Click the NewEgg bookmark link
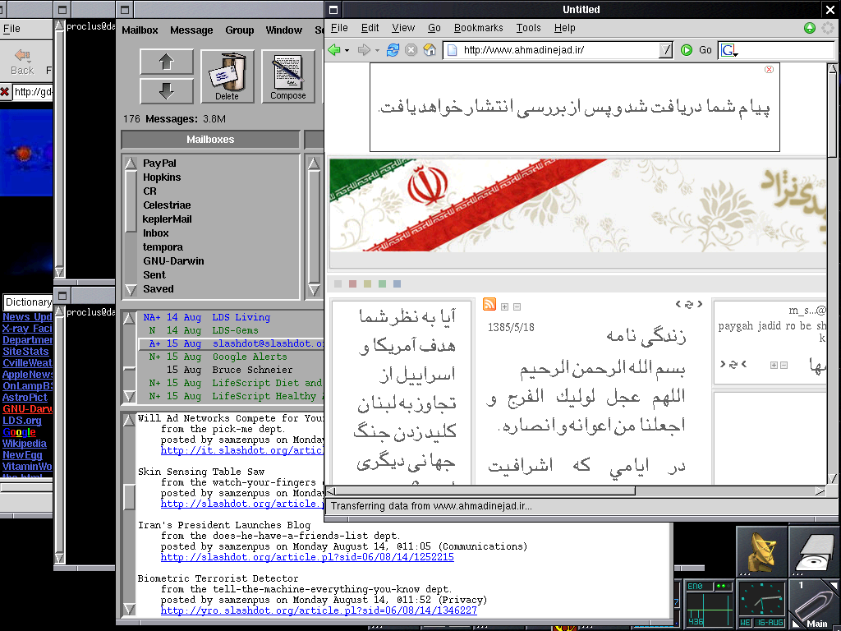This screenshot has width=841, height=631. [22, 455]
